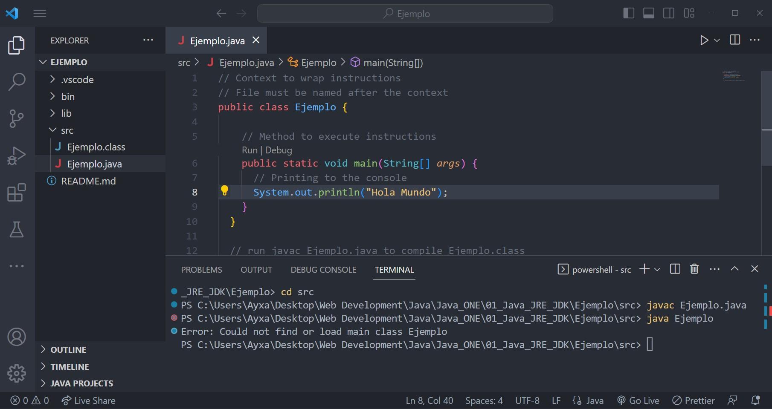Start Live Share from status bar
The height and width of the screenshot is (409, 772).
coord(89,400)
